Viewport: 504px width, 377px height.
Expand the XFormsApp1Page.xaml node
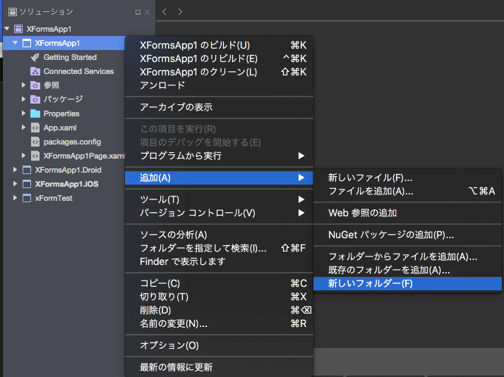point(23,156)
